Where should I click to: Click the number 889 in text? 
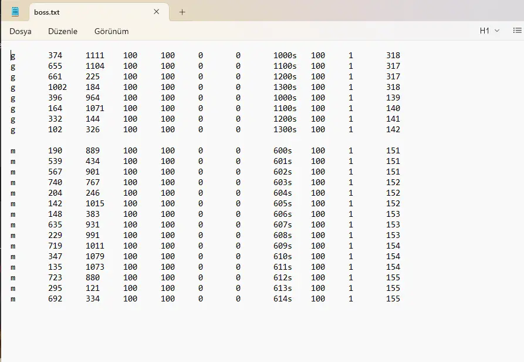click(x=93, y=150)
